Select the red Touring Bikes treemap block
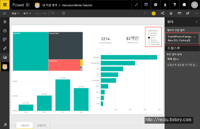The image size is (200, 129). [64, 65]
